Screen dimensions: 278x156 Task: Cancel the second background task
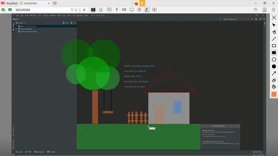point(238,143)
